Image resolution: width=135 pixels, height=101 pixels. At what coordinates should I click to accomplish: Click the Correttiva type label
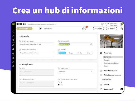pyautogui.click(x=48, y=29)
